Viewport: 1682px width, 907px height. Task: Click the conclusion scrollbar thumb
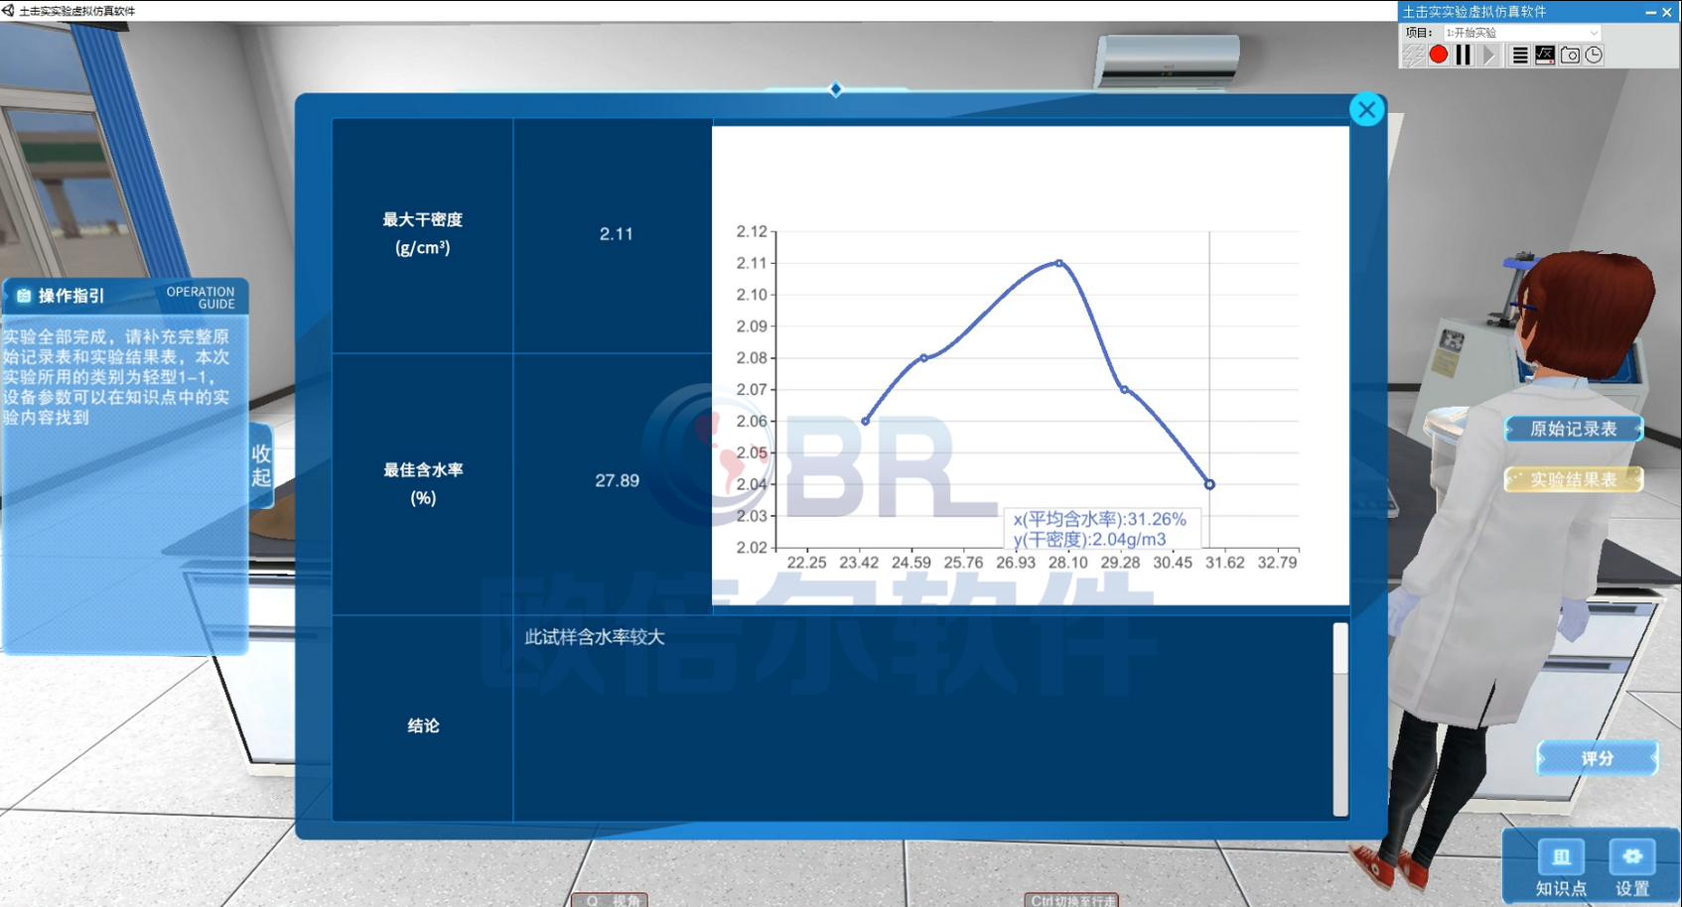(x=1340, y=649)
